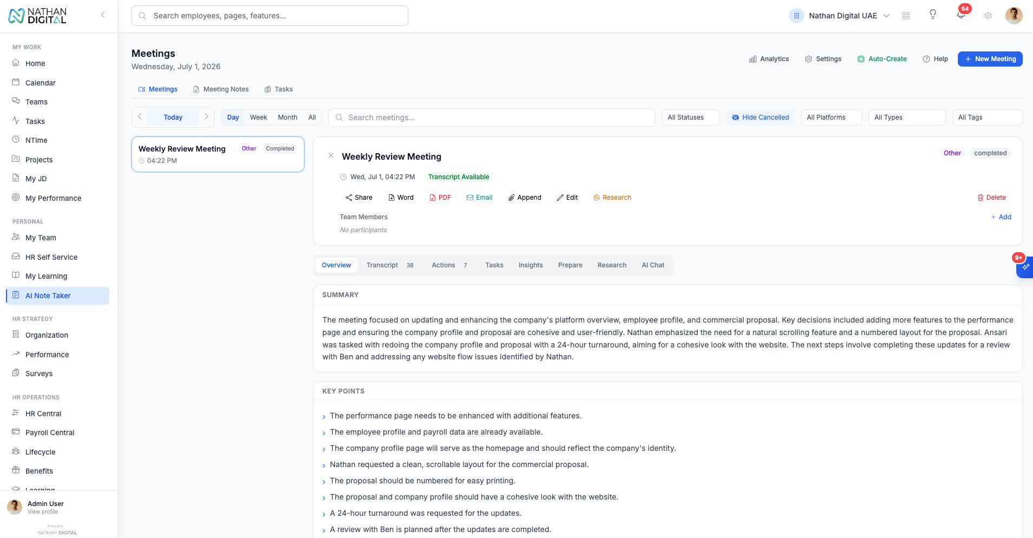Viewport: 1033px width, 538px height.
Task: Expand the 24-hour turnaround key point
Action: pyautogui.click(x=324, y=514)
